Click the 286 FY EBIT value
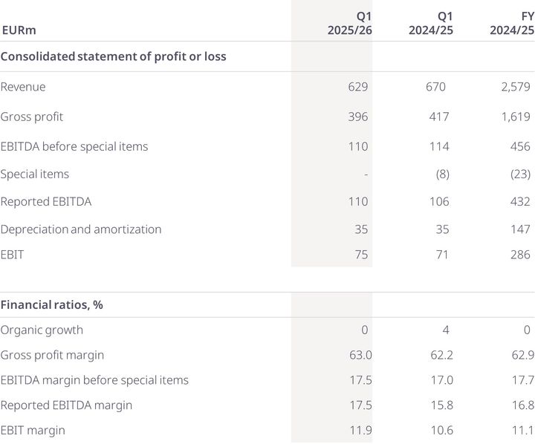This screenshot has height=444, width=535. [520, 255]
